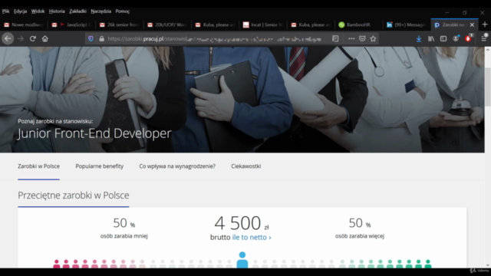Image resolution: width=491 pixels, height=276 pixels.
Task: Open the Plik menu
Action: pyautogui.click(x=5, y=11)
